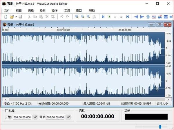Pick end position with pin button

tap(68, 117)
